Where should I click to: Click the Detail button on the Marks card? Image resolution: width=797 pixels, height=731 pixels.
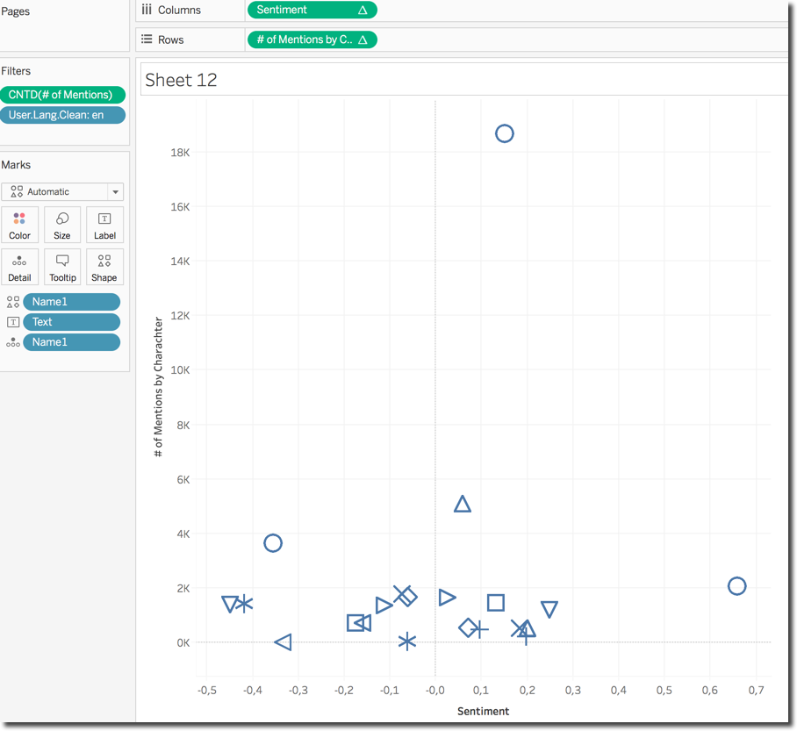pos(19,267)
